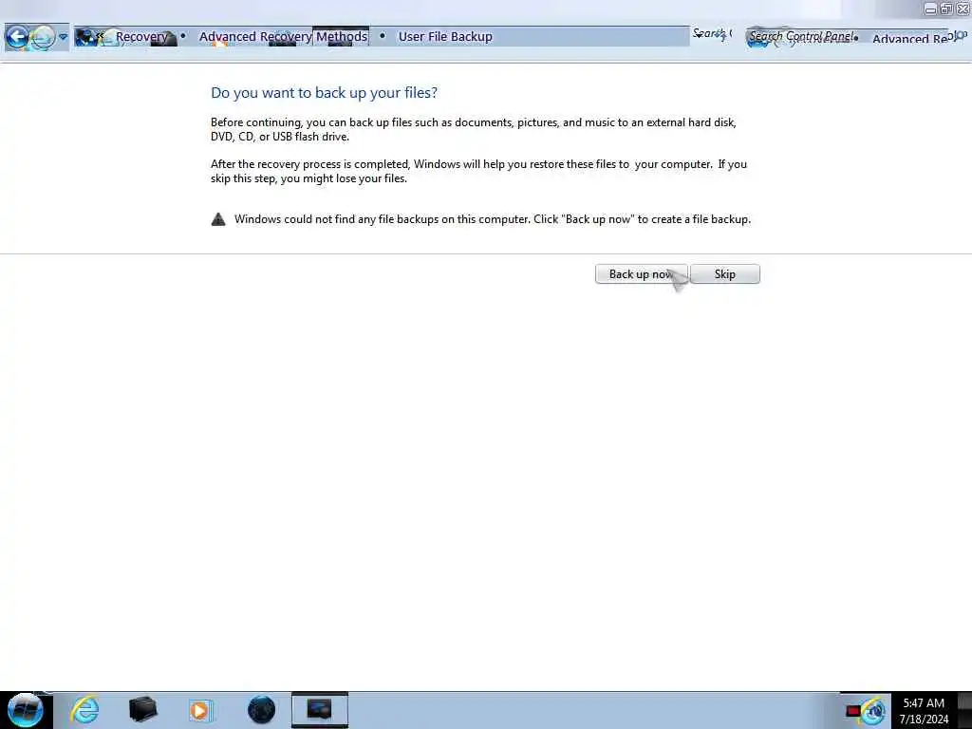Click the warning triangle icon
Viewport: 972px width, 729px height.
click(218, 219)
